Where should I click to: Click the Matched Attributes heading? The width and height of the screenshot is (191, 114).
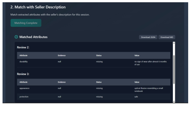pyautogui.click(x=33, y=37)
